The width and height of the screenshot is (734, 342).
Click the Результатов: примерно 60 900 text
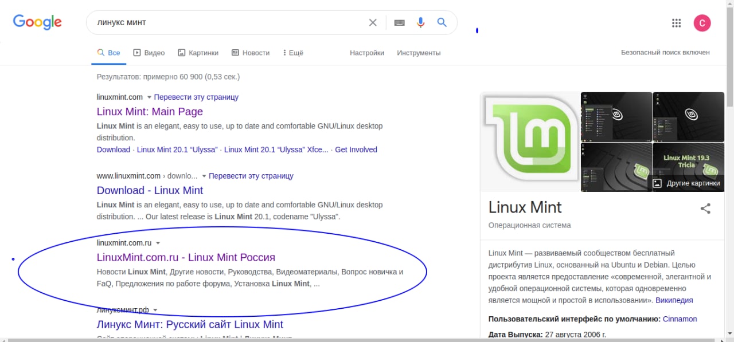(x=168, y=76)
